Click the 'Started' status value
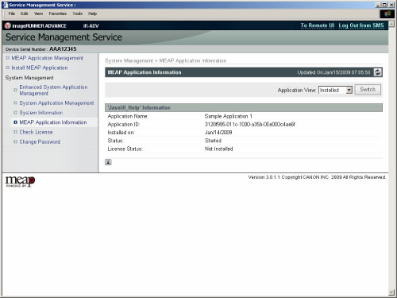Viewport: 397px width, 298px height. pyautogui.click(x=213, y=141)
